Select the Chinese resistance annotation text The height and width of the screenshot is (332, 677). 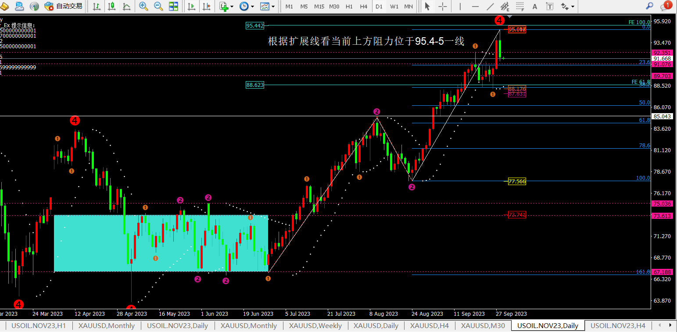(x=366, y=41)
